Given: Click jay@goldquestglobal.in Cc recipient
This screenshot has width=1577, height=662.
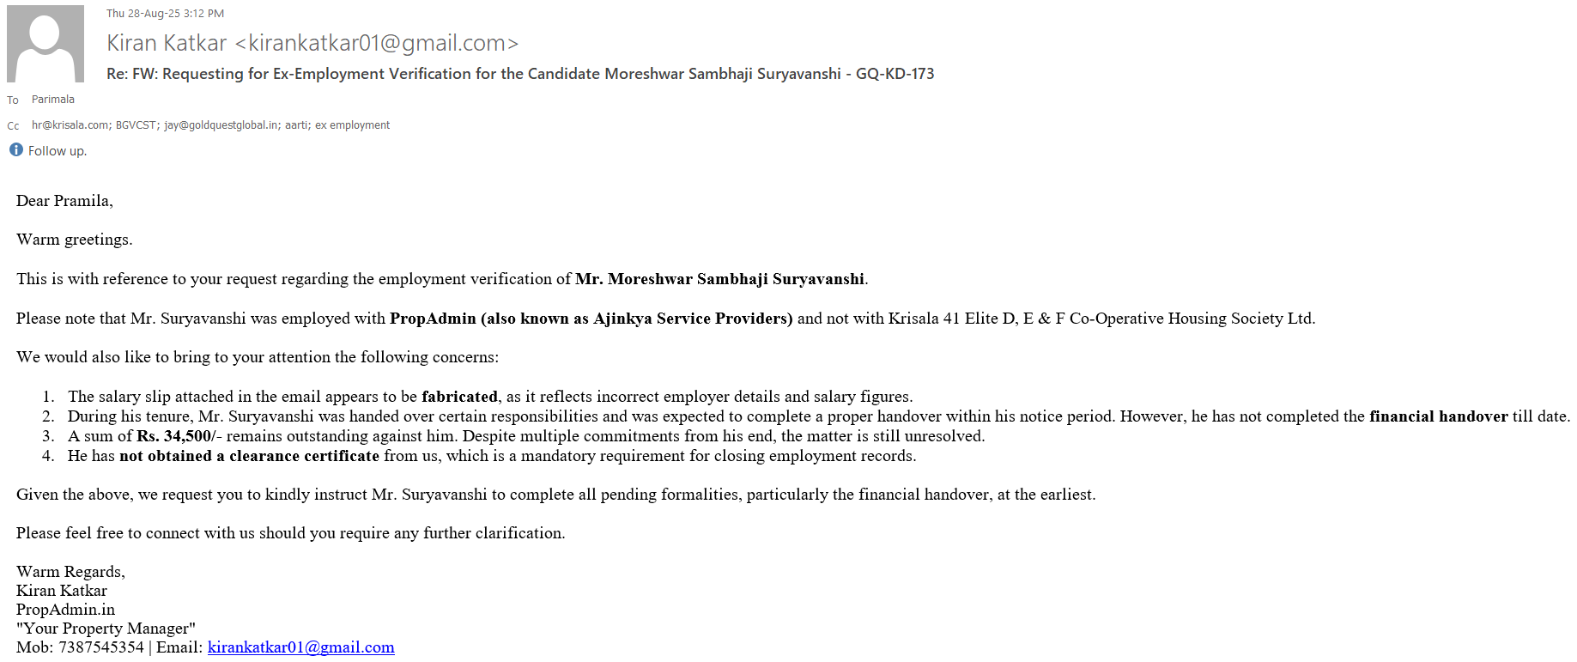Looking at the screenshot, I should (221, 125).
